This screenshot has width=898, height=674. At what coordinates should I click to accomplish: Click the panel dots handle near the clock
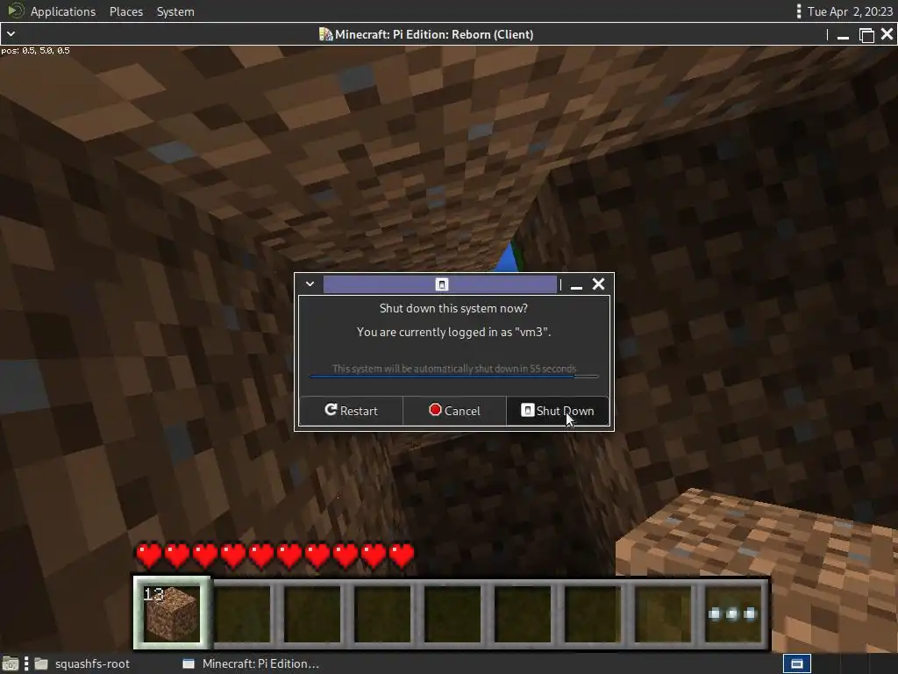point(798,11)
